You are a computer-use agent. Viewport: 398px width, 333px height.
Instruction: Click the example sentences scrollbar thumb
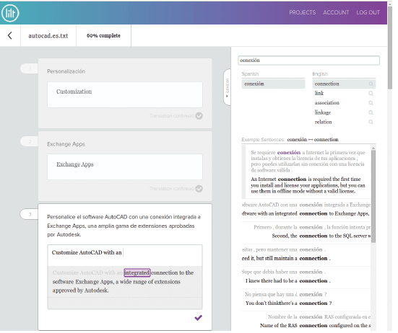pos(373,197)
